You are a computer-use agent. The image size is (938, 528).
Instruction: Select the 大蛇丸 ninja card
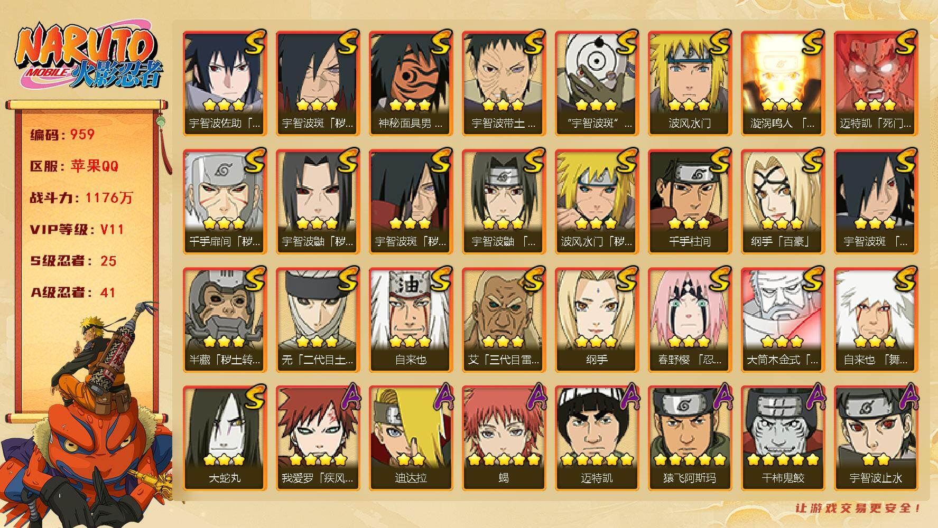click(225, 438)
